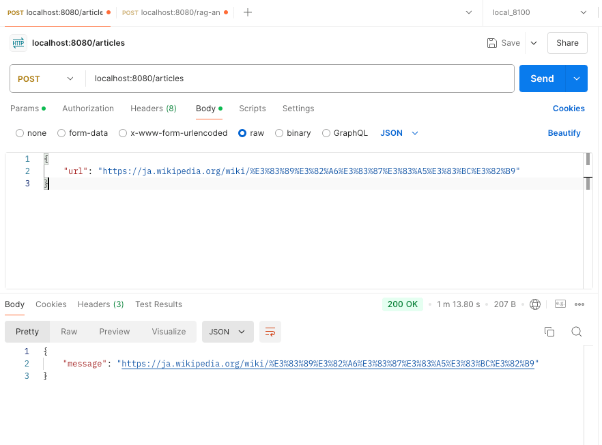Search the response with magnifier icon
The width and height of the screenshot is (602, 445).
[576, 332]
